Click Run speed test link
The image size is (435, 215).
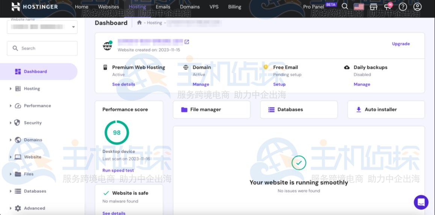(x=118, y=170)
